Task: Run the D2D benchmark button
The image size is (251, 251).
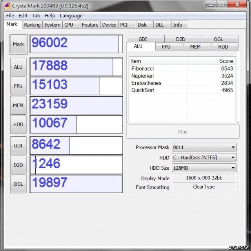Action: click(x=18, y=165)
